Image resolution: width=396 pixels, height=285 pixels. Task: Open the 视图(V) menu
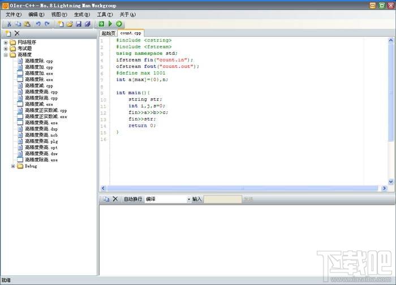click(x=59, y=15)
